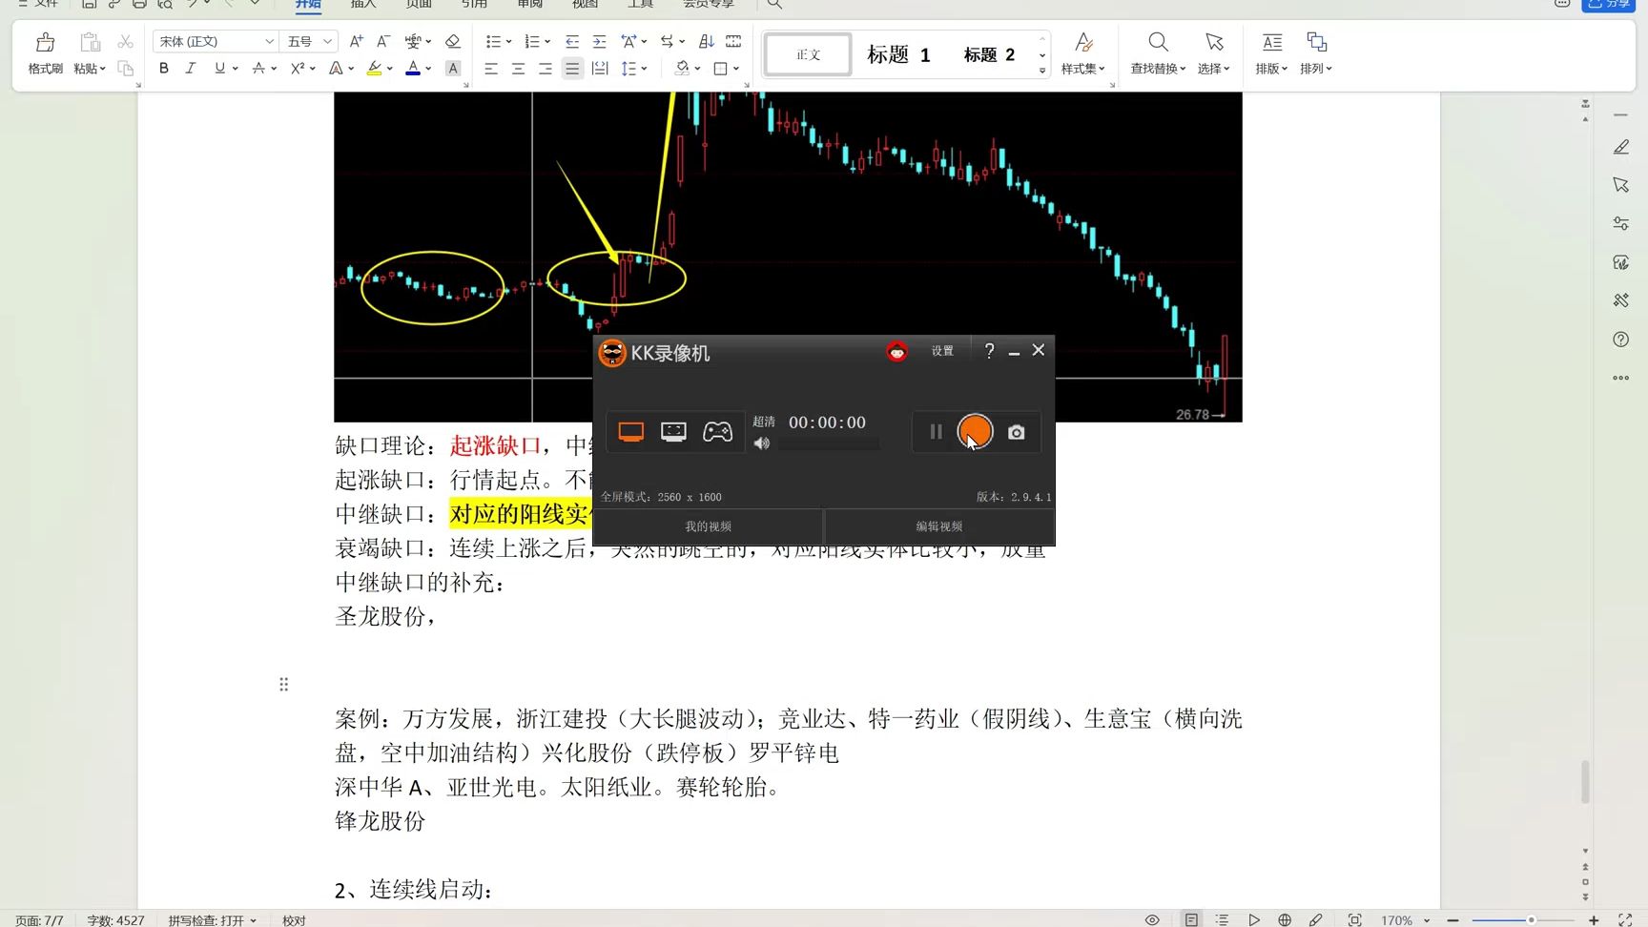Open KK录像机 settings (设置)
This screenshot has height=927, width=1648.
coord(941,351)
